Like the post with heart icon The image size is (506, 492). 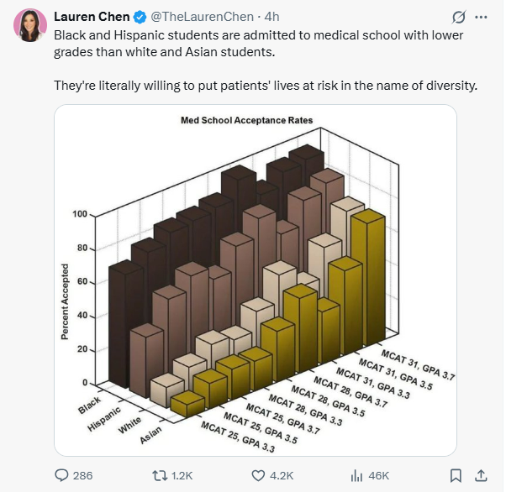coord(257,475)
